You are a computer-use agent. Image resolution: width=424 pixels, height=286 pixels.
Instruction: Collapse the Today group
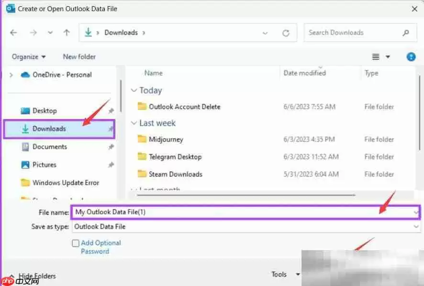pos(134,90)
